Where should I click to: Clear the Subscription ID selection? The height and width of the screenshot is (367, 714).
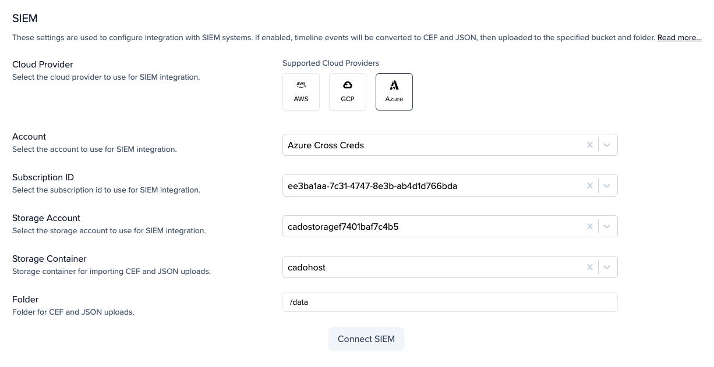tap(589, 186)
